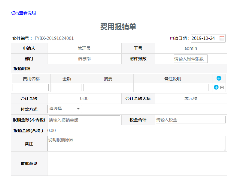The image size is (237, 180).
Task: Click the 税金合计 label
Action: coord(138,120)
